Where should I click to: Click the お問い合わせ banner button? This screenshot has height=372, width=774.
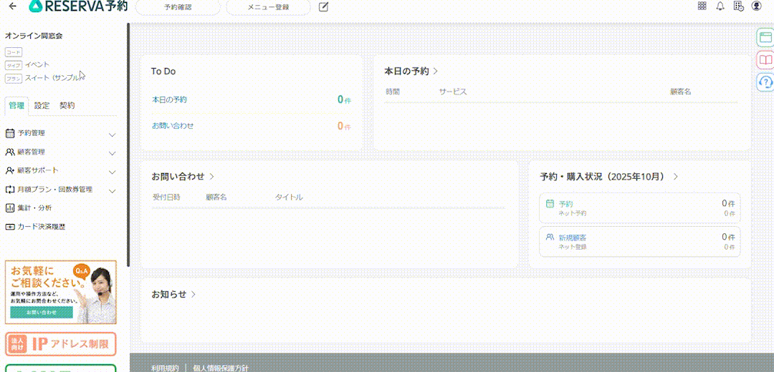pos(42,313)
